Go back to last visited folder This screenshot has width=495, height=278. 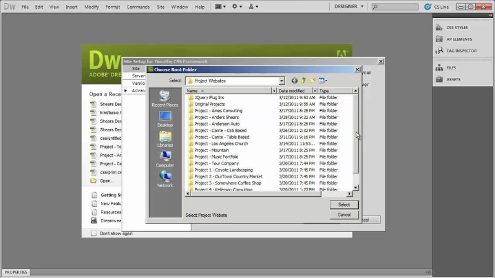(295, 80)
